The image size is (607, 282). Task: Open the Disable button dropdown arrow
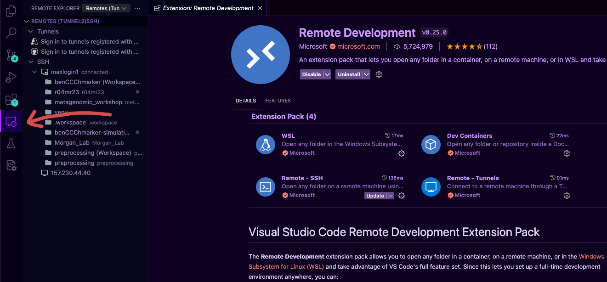(327, 74)
